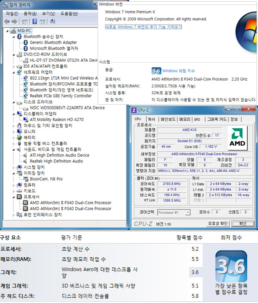Click the 게임 그래픽 score 5.1
The width and height of the screenshot is (258, 303).
point(195,286)
